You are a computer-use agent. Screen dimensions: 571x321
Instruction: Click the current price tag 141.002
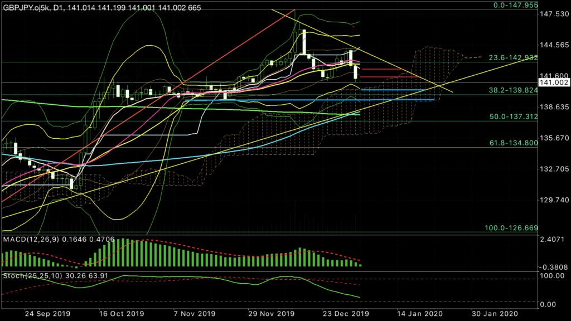[x=554, y=82]
